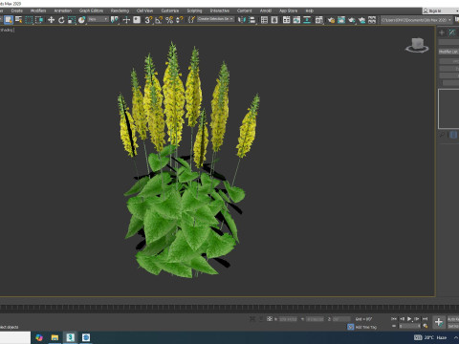This screenshot has height=344, width=459.
Task: Step to the next frame
Action: pyautogui.click(x=417, y=319)
